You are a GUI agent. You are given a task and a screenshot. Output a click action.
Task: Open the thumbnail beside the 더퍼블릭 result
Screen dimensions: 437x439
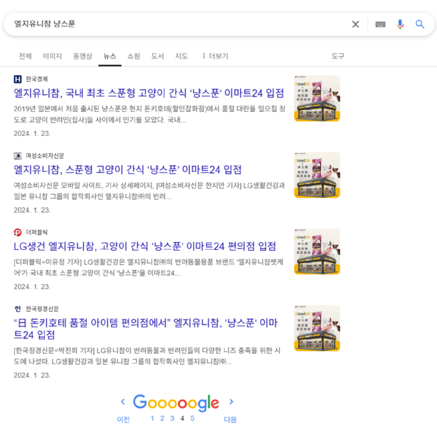pyautogui.click(x=317, y=251)
